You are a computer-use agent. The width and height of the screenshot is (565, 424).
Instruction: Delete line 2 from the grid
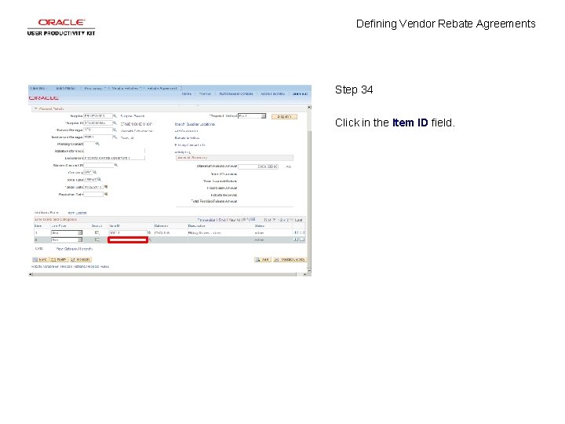(x=302, y=239)
